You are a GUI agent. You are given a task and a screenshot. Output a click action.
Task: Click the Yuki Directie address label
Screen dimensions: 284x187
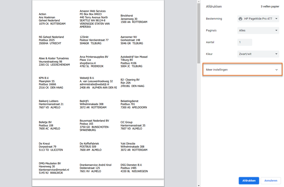click(134, 147)
